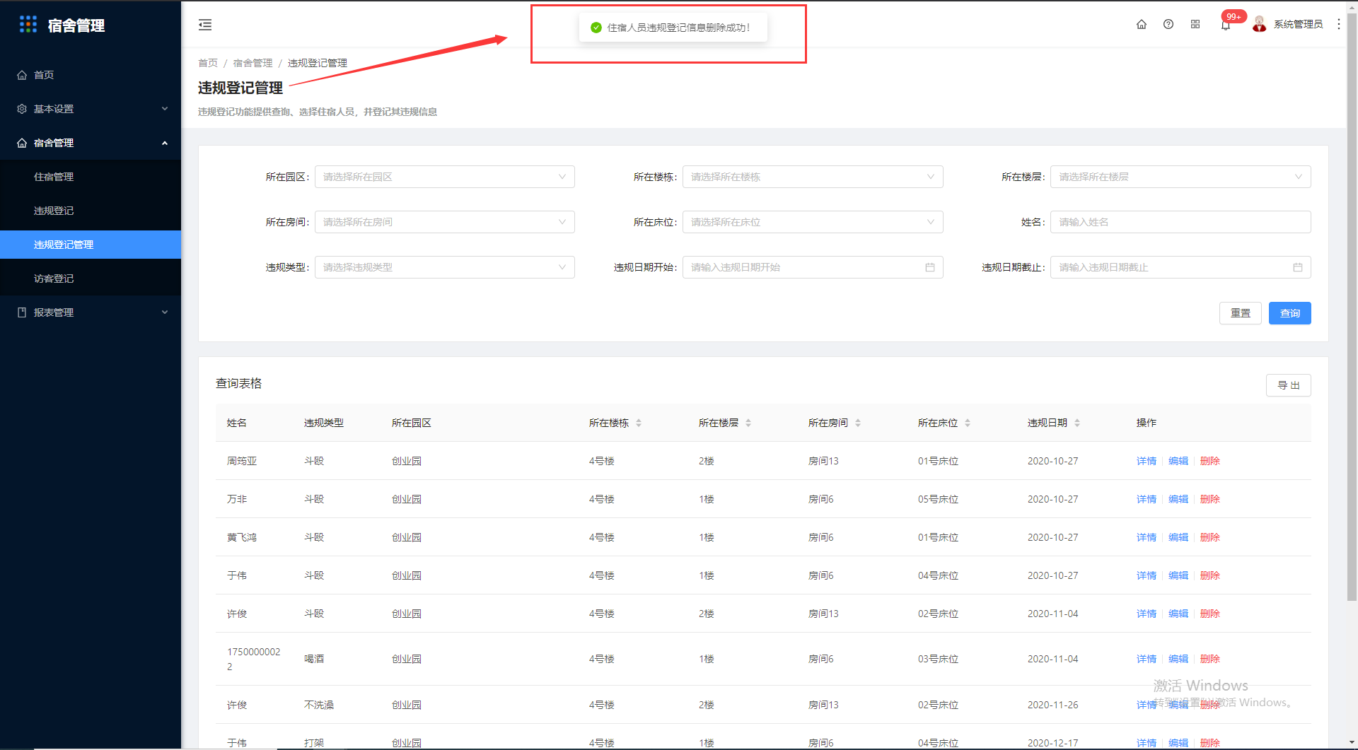Click the page vertical scrollbar
This screenshot has height=750, width=1358.
coord(1352,307)
